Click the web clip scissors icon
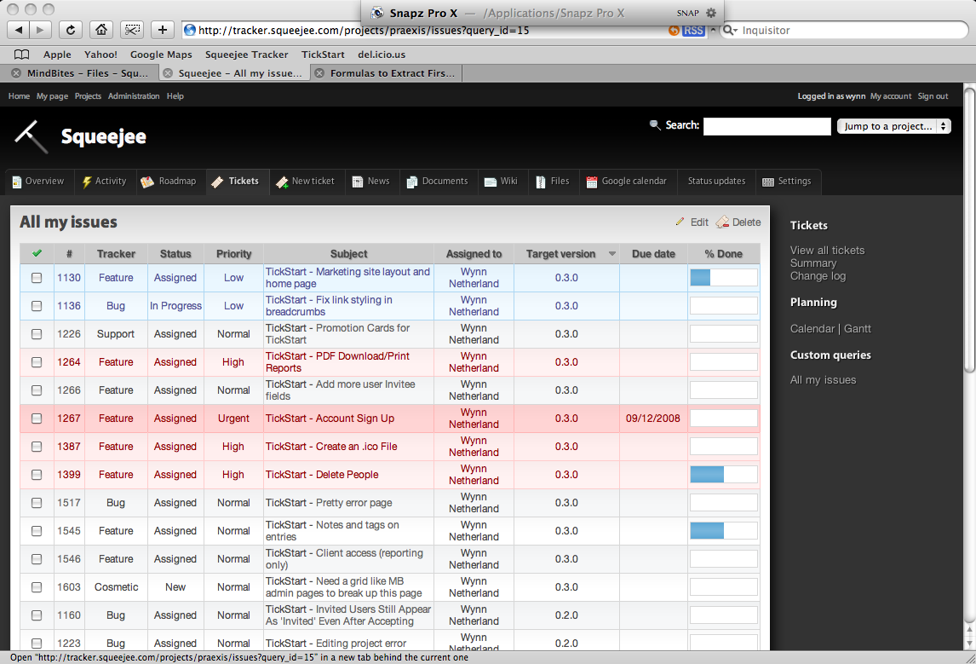Image resolution: width=976 pixels, height=664 pixels. [132, 29]
